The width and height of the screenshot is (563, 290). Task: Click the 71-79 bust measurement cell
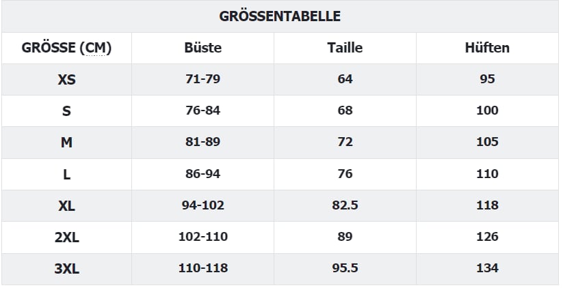click(x=203, y=79)
